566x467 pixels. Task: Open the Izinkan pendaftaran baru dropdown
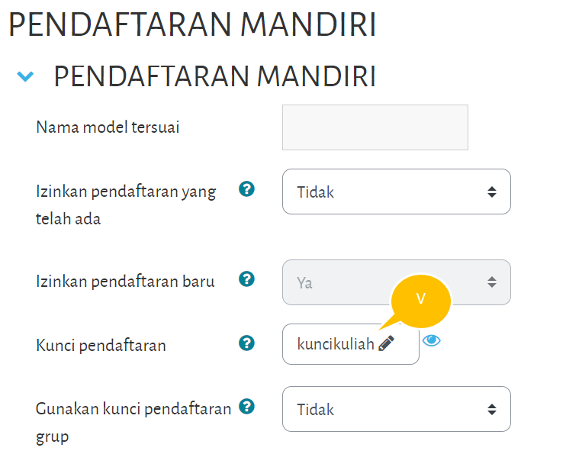pos(396,282)
